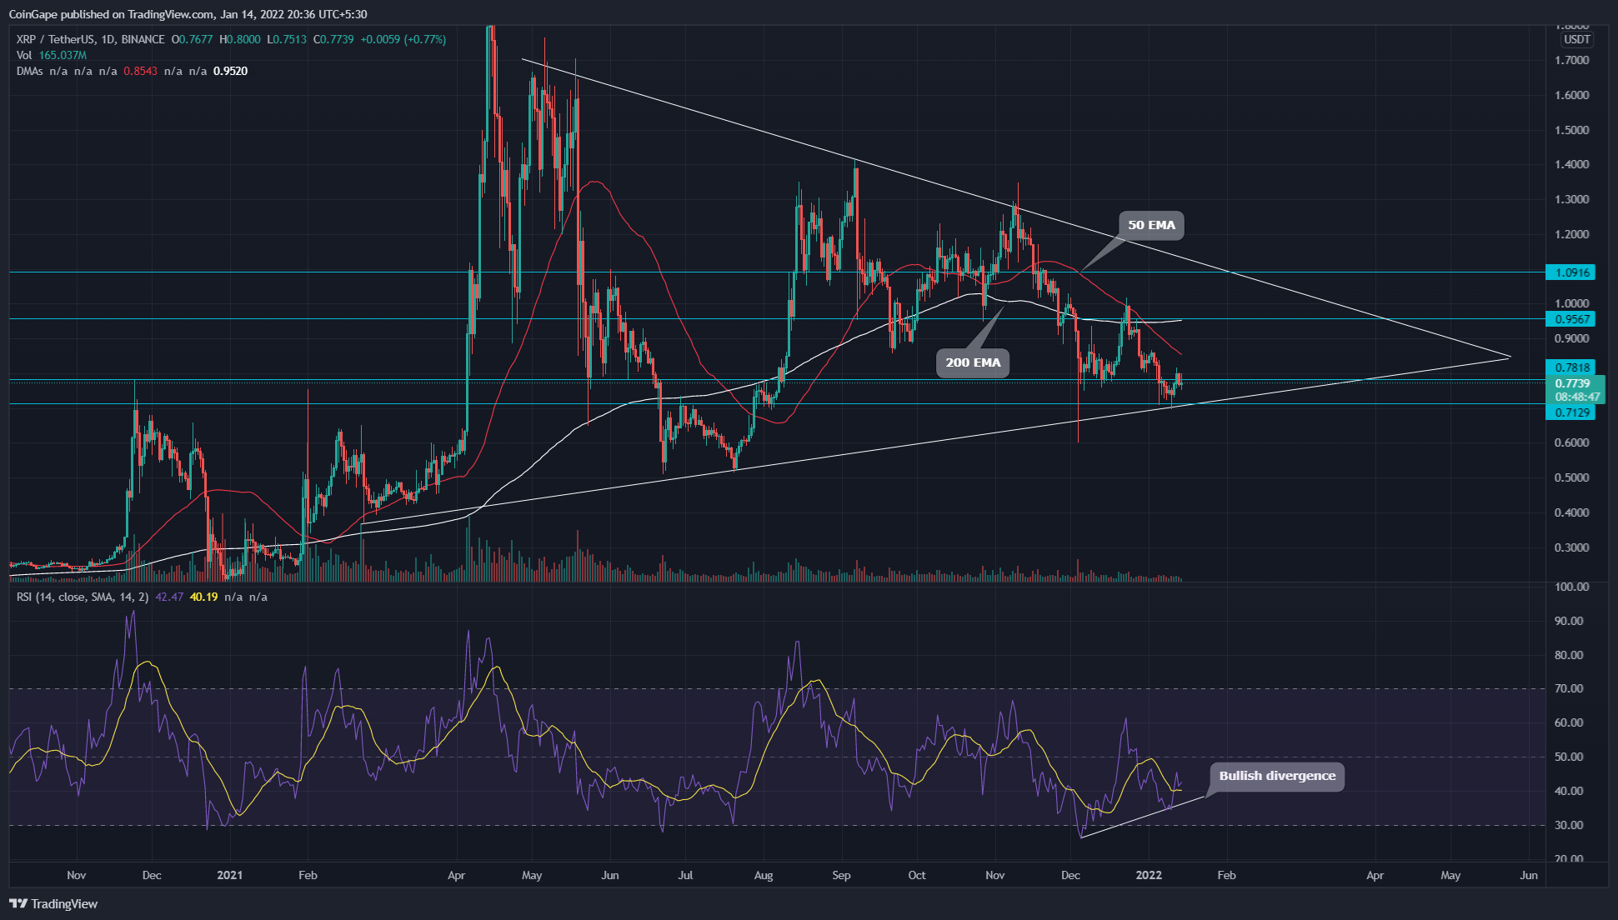
Task: Click the 70.00 RSI axis label
Action: point(1569,689)
